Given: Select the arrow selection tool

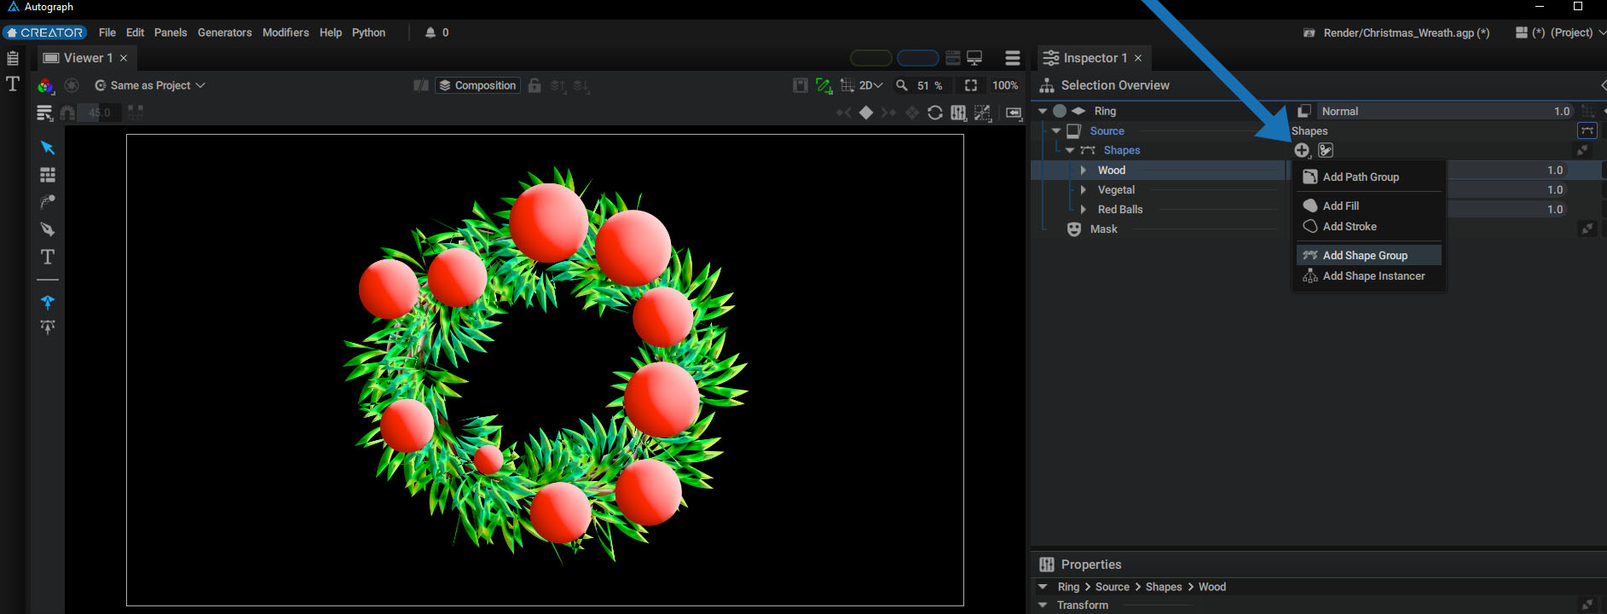Looking at the screenshot, I should (x=48, y=148).
